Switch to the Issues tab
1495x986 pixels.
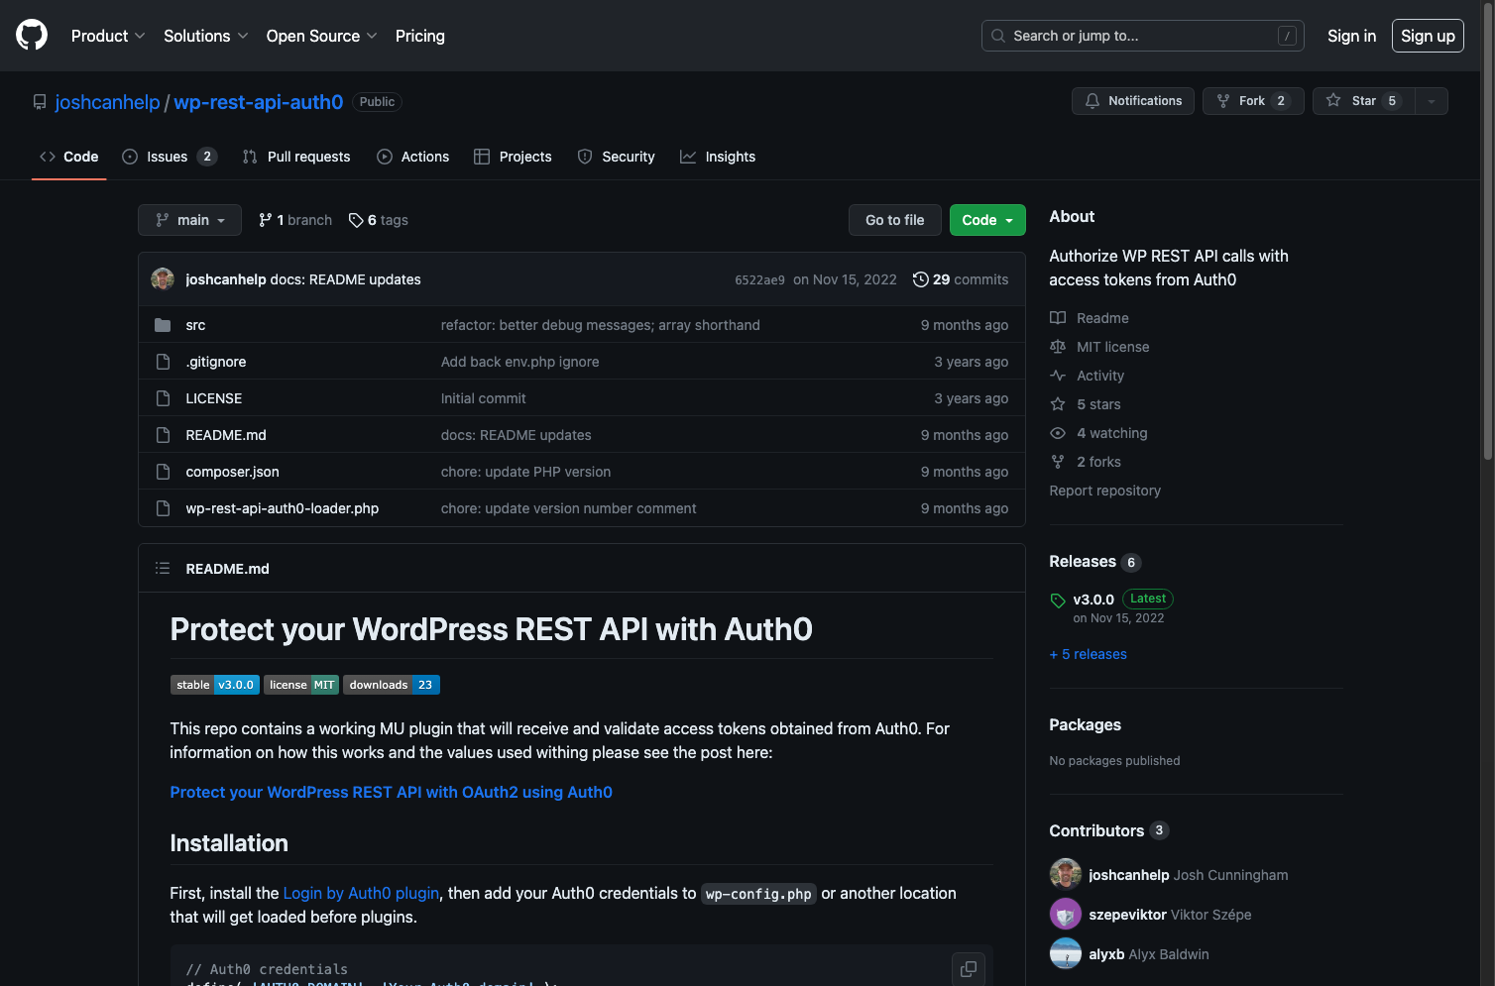tap(170, 157)
